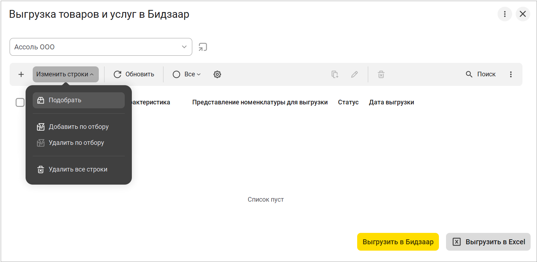Viewport: 537px width, 262px height.
Task: Toggle the select-all checkbox in table header
Action: tap(20, 103)
